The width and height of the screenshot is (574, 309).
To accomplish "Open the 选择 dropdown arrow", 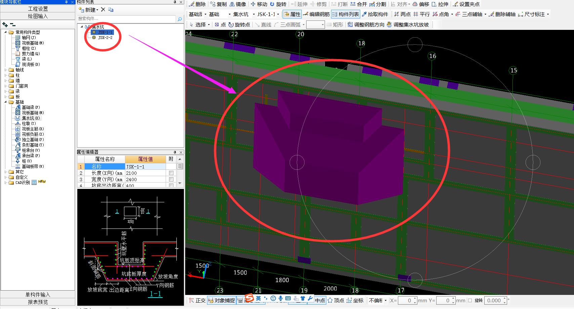I will click(209, 25).
